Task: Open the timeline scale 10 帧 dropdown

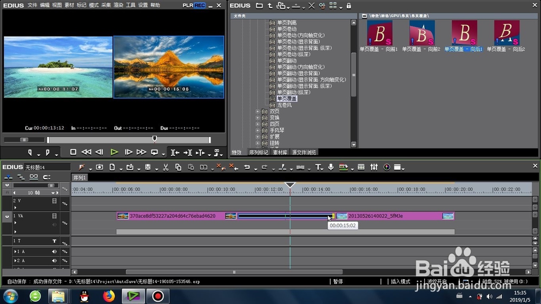Action: [x=53, y=193]
